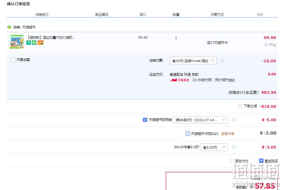Image resolution: width=283 pixels, height=190 pixels.
Task: Click the 商品属性 column header
Action: pyautogui.click(x=102, y=14)
